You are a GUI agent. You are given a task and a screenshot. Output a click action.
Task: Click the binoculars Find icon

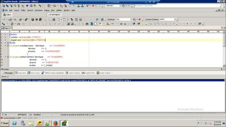(18, 24)
